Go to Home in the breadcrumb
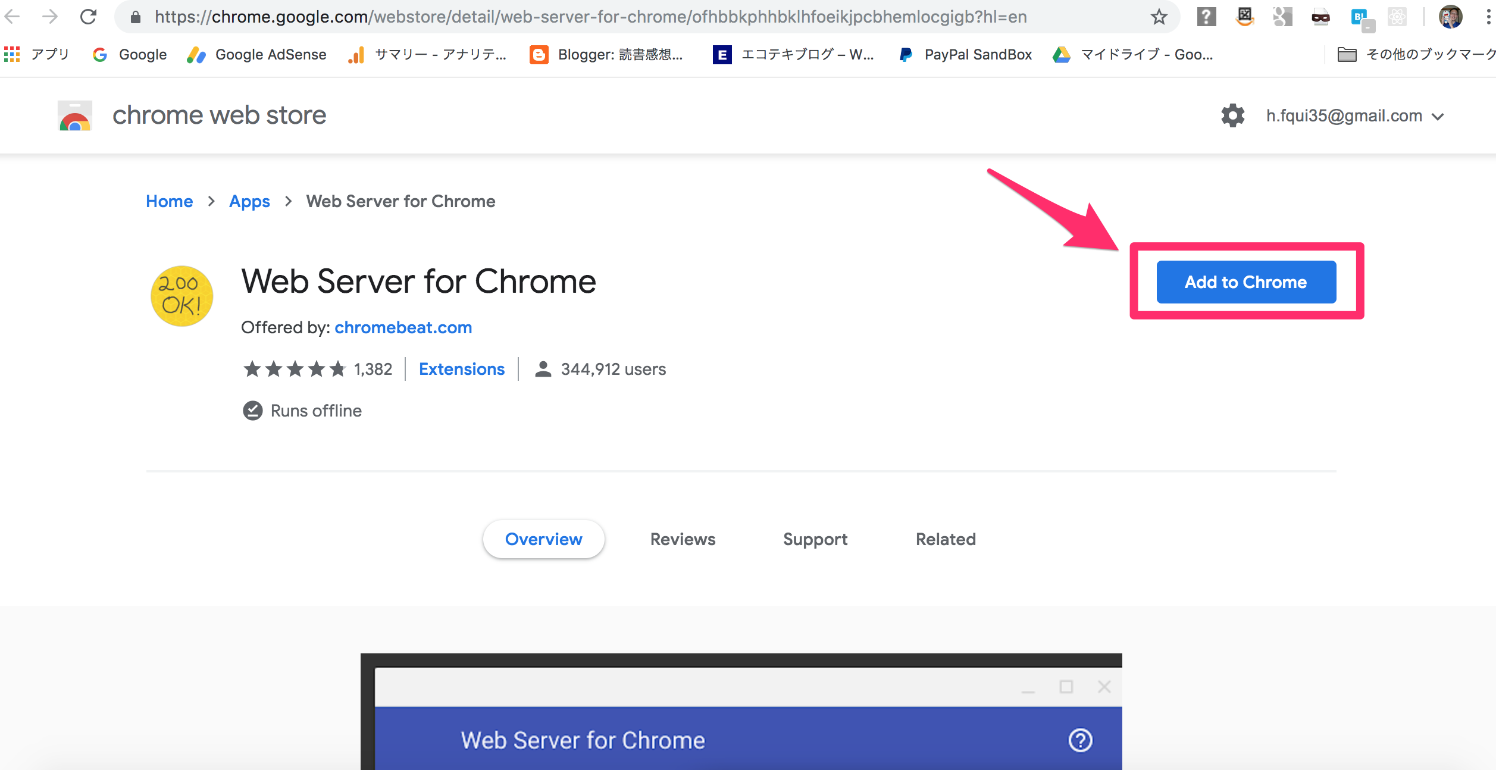This screenshot has width=1496, height=770. pos(170,201)
